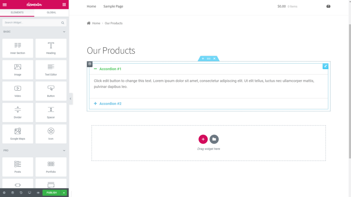This screenshot has width=351, height=197.
Task: Open the history icon in bottom toolbar
Action: [21, 193]
